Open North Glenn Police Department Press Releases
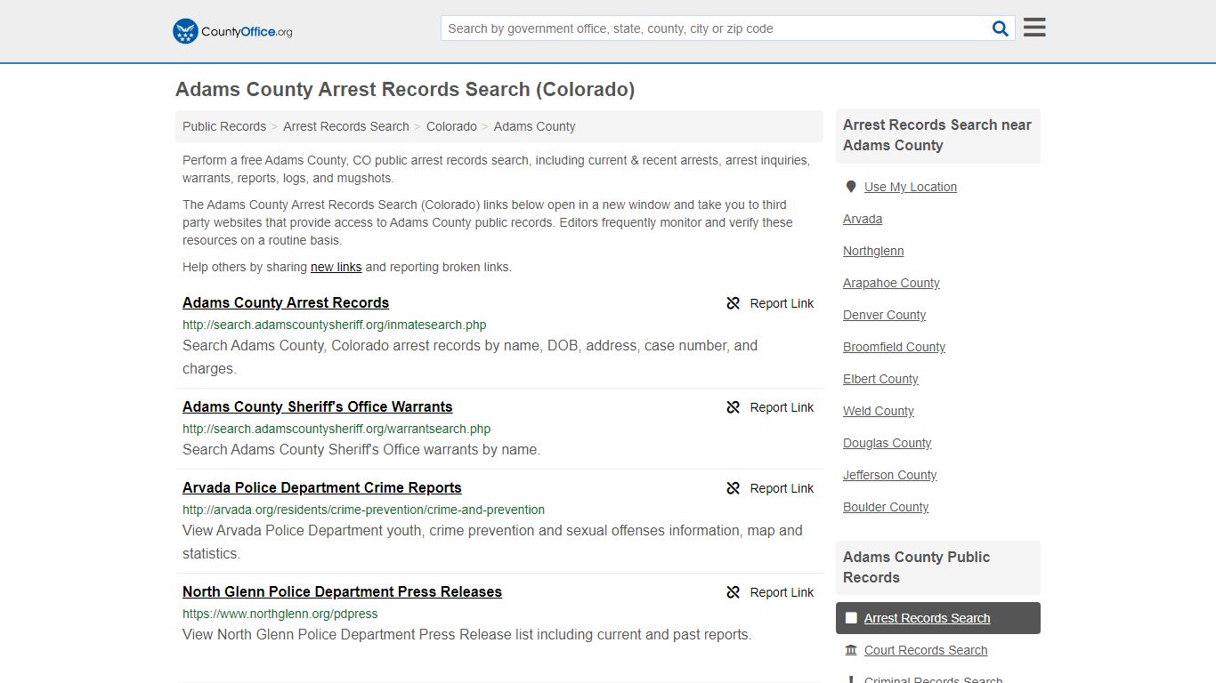 tap(342, 592)
